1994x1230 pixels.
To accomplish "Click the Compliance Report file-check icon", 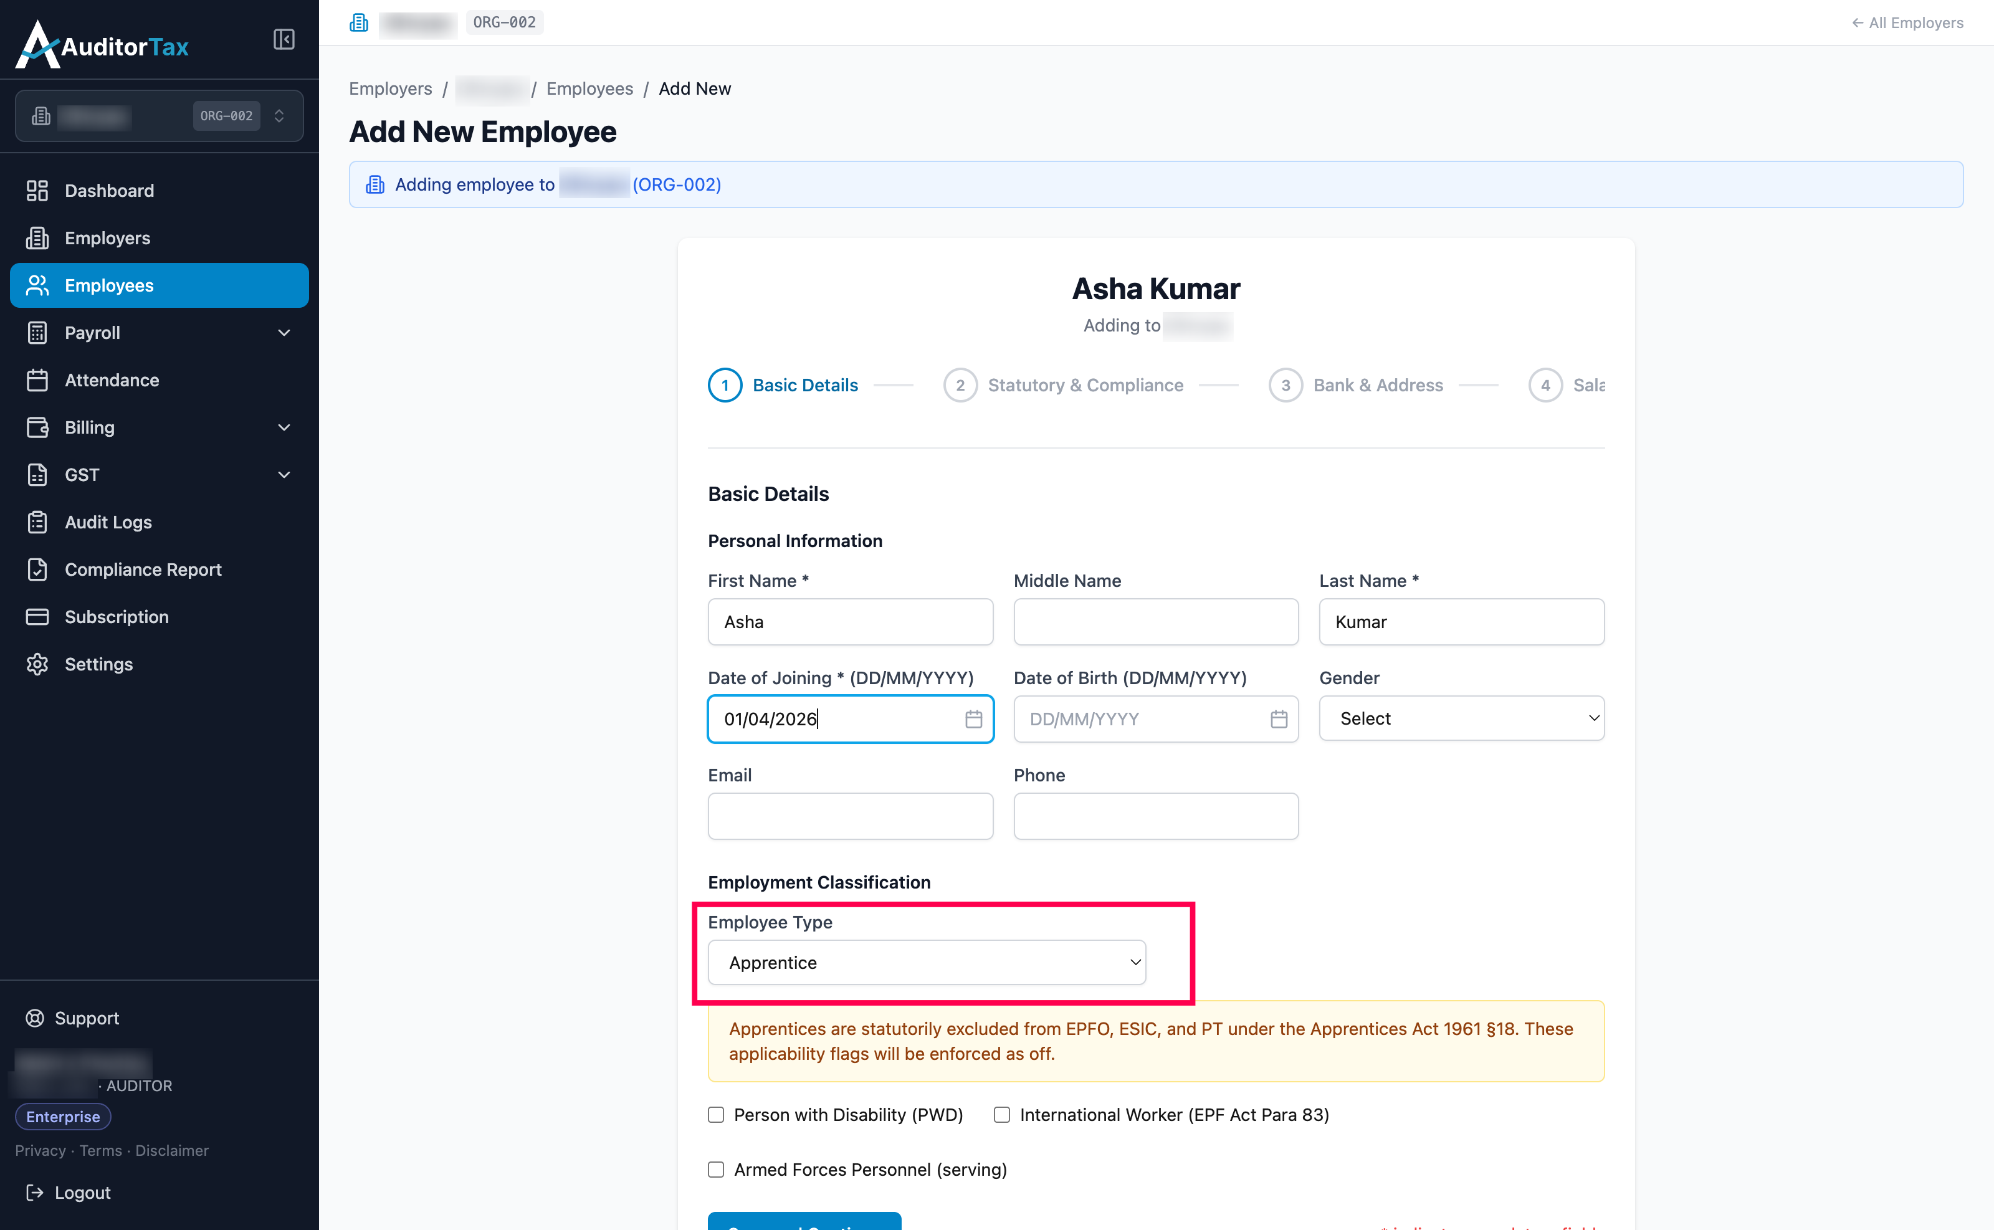I will tap(37, 570).
